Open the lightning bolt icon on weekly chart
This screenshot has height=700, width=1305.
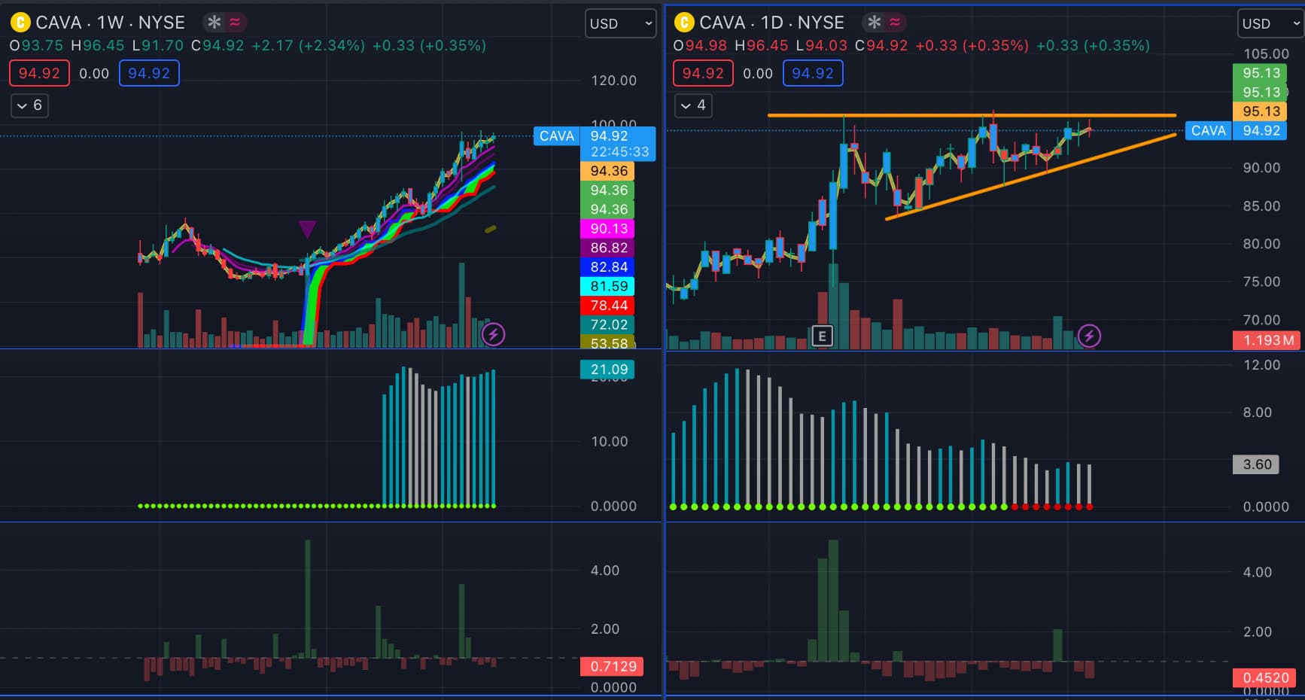click(493, 334)
